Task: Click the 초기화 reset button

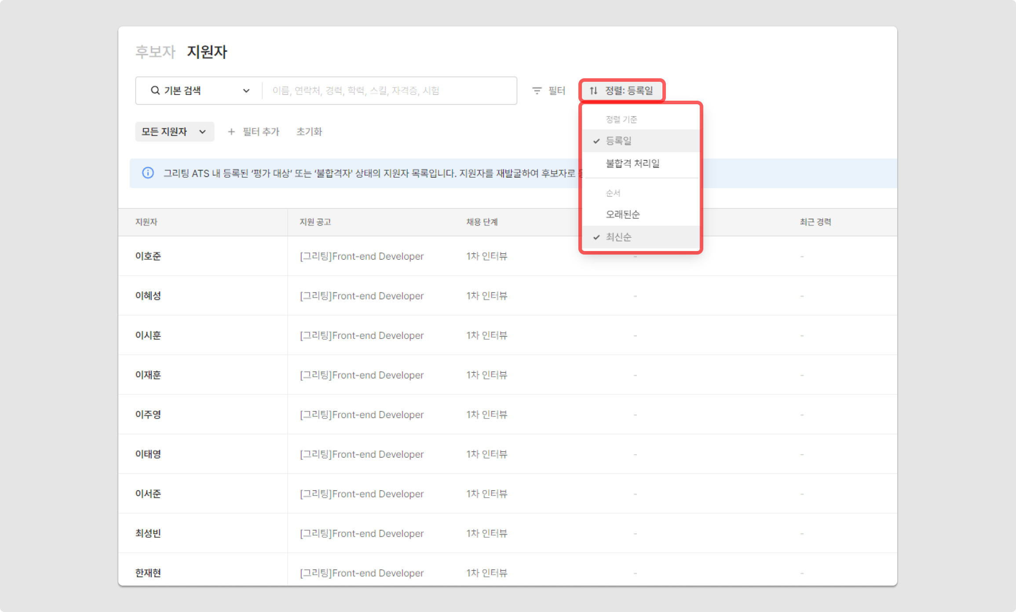Action: 309,131
